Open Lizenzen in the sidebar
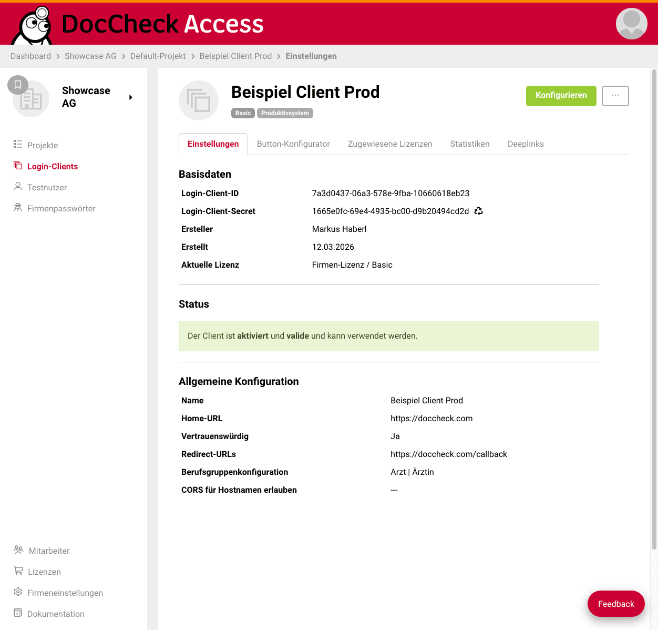658x630 pixels. [x=45, y=572]
